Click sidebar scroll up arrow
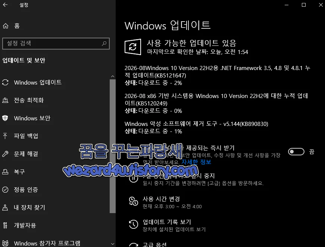 click(113, 76)
